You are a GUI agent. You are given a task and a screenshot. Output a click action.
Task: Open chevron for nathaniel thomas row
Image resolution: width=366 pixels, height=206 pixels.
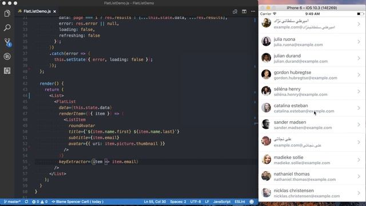pyautogui.click(x=359, y=177)
